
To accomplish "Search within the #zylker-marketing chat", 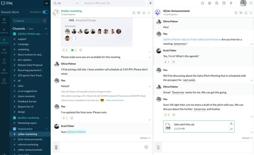I will 134,13.
